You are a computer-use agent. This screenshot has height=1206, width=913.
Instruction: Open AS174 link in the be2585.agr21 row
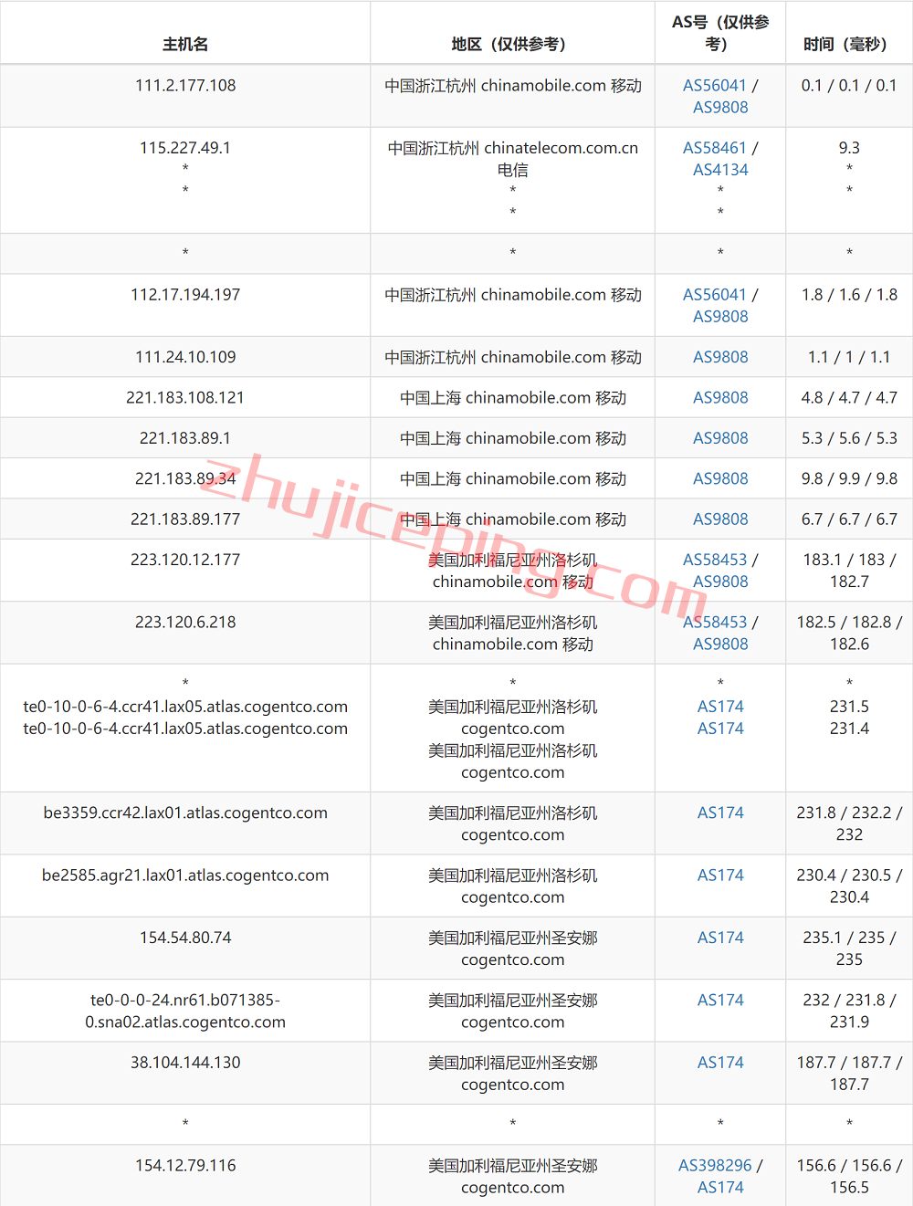720,875
